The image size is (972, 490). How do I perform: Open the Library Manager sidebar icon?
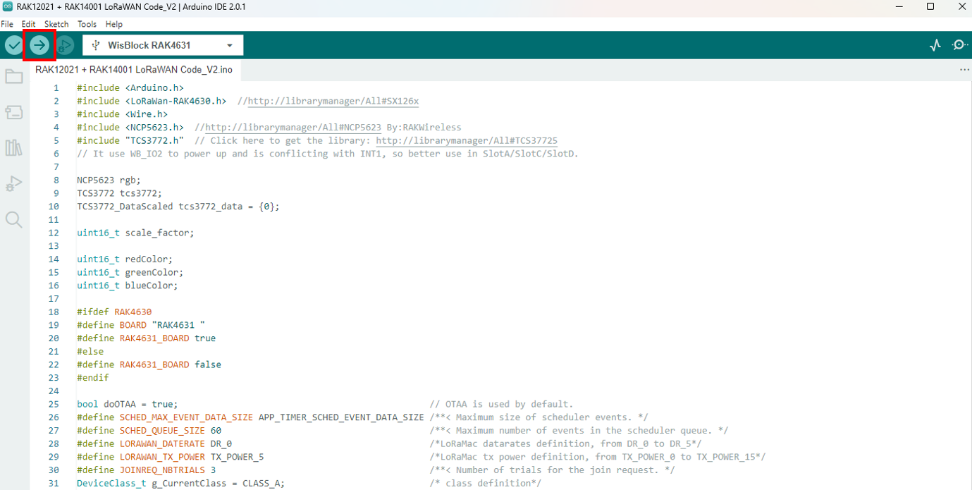tap(14, 147)
